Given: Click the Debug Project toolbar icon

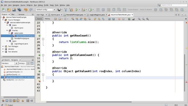Looking at the screenshot, I should click(x=83, y=10).
